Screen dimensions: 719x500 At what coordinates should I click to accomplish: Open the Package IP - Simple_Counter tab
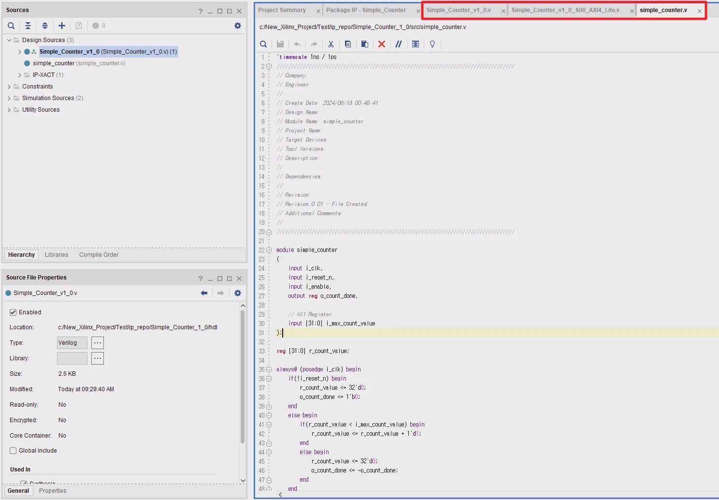[x=366, y=10]
